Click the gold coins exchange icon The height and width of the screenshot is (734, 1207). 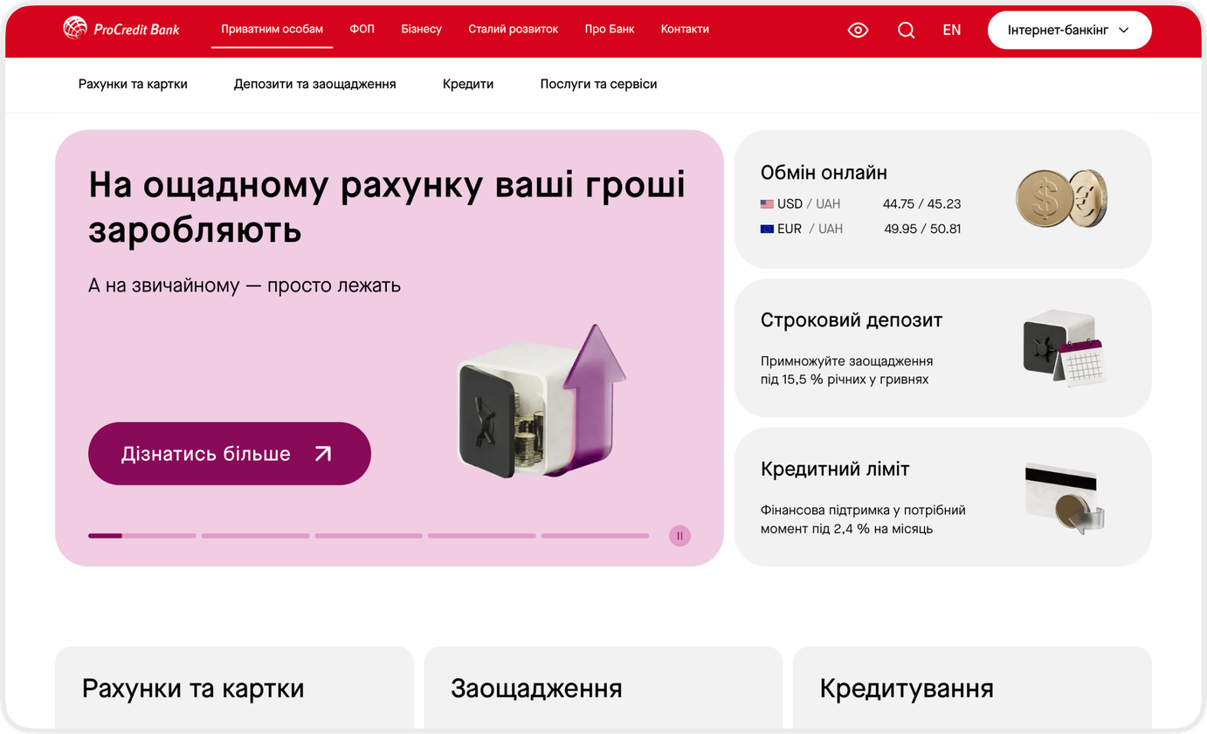coord(1062,198)
